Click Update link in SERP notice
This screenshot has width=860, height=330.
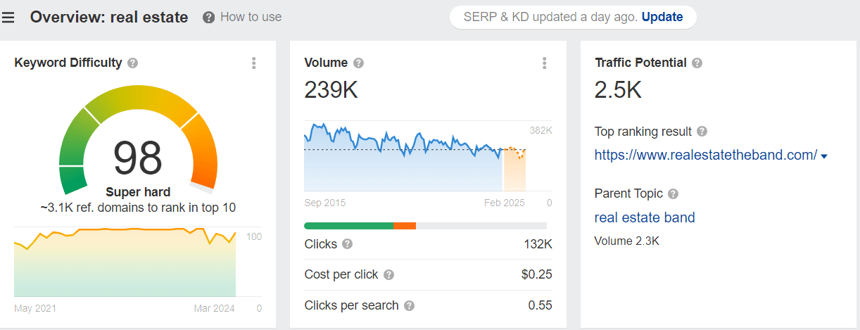click(662, 17)
